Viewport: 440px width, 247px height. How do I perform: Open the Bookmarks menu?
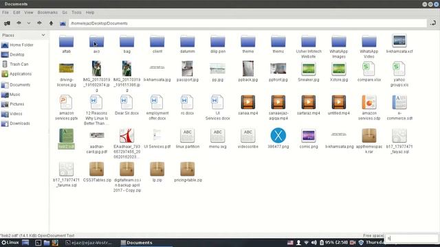coord(47,12)
